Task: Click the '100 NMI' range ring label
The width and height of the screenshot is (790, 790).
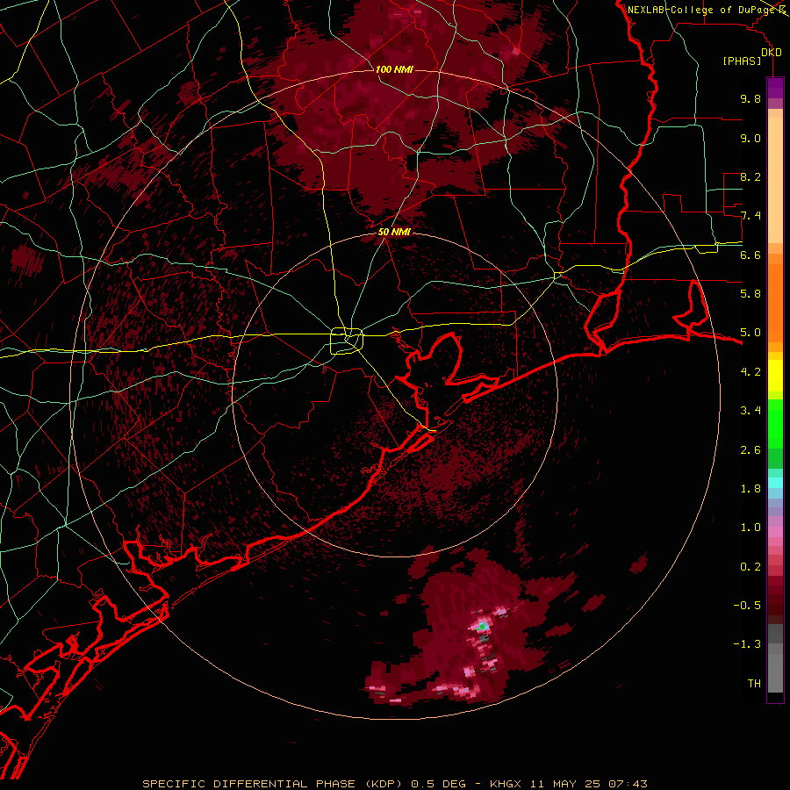Action: (x=394, y=69)
